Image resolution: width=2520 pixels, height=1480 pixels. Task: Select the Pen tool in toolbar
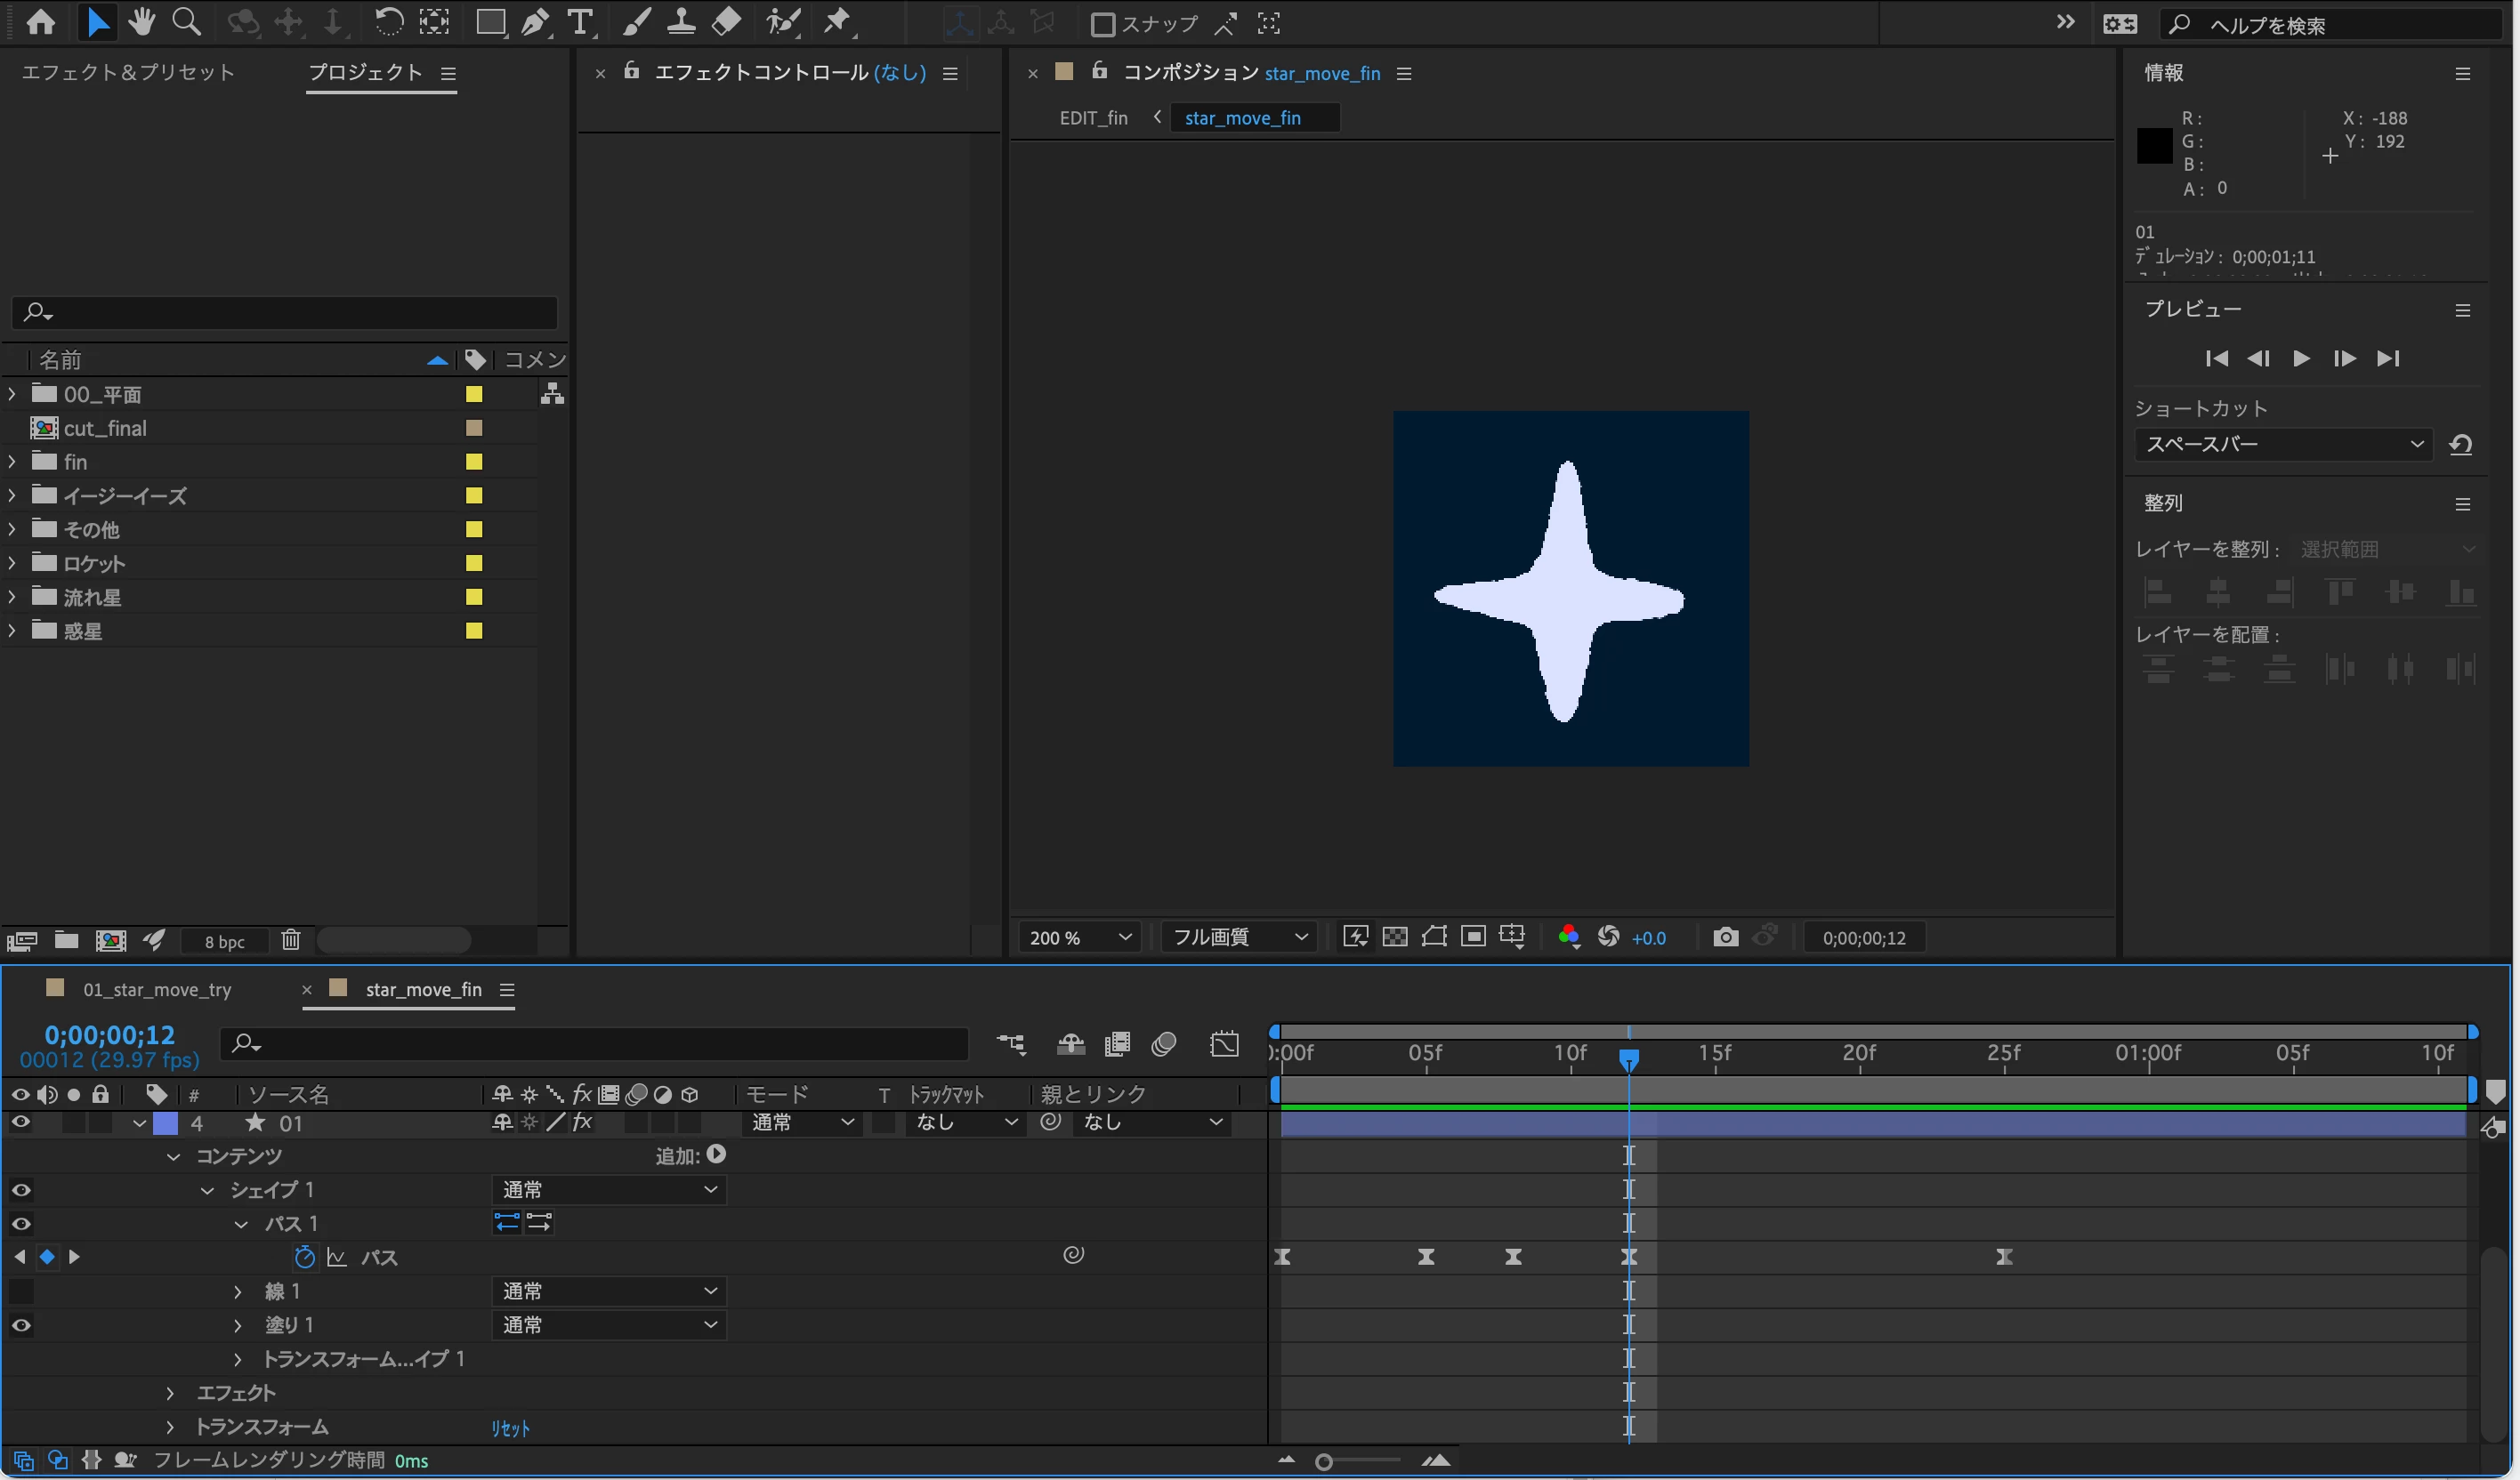[535, 22]
